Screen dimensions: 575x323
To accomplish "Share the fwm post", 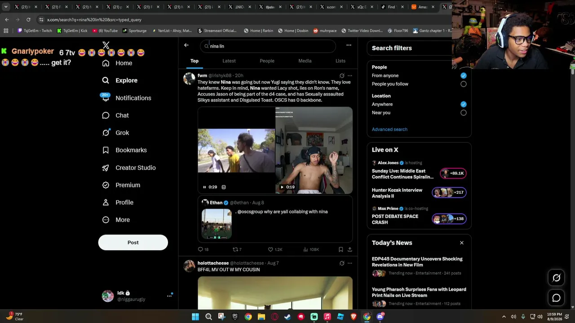I will click(x=350, y=249).
